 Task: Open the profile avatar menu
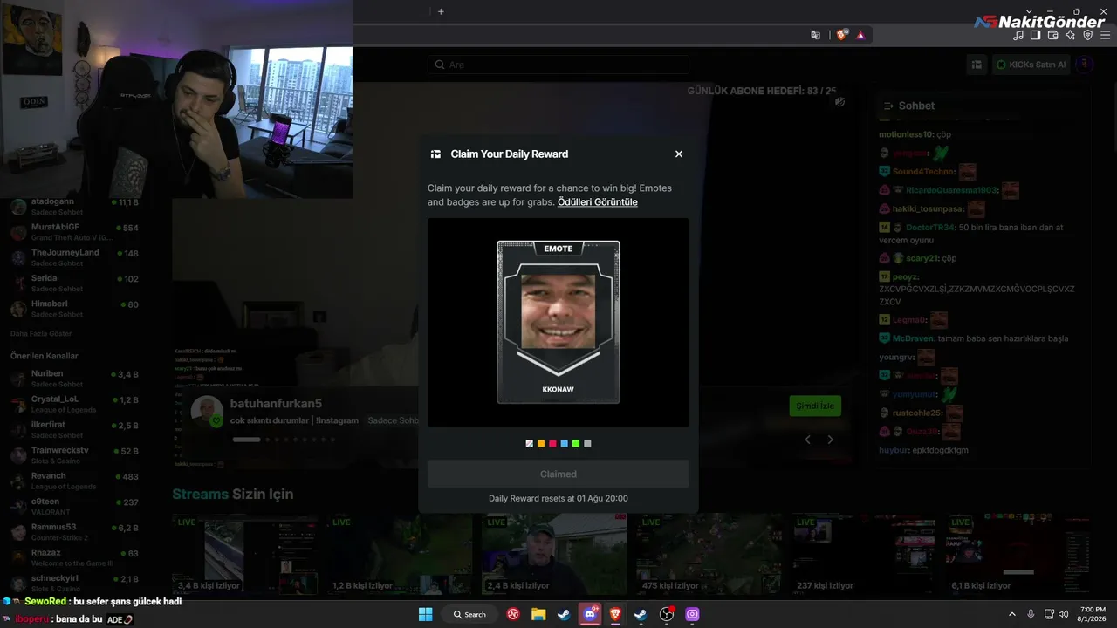coord(1085,65)
